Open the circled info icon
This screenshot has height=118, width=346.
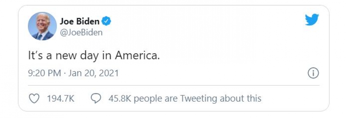[313, 73]
